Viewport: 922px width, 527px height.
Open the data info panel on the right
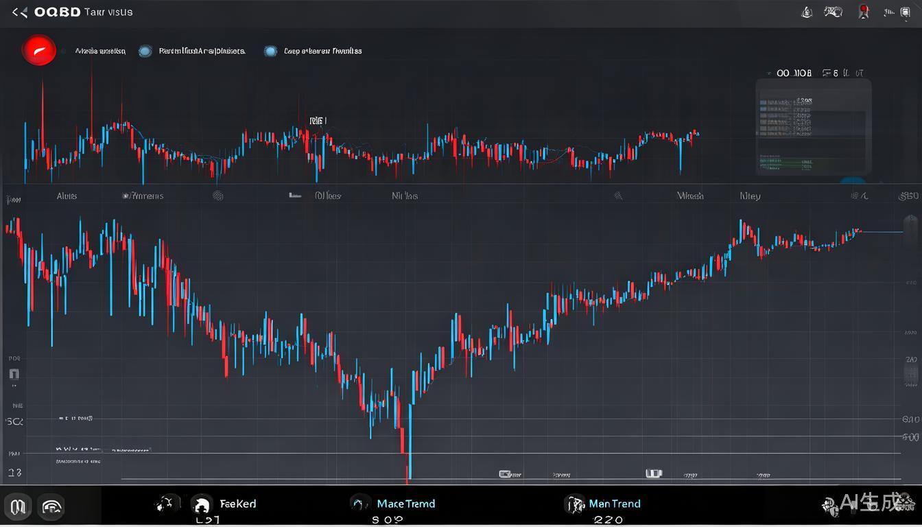814,127
